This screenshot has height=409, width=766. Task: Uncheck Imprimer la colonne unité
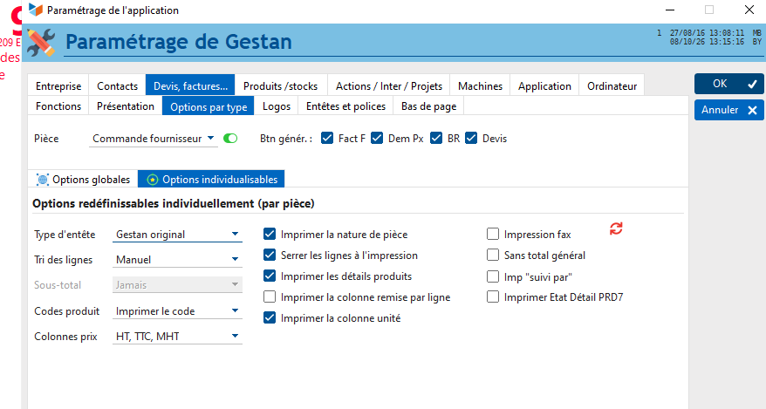click(270, 317)
